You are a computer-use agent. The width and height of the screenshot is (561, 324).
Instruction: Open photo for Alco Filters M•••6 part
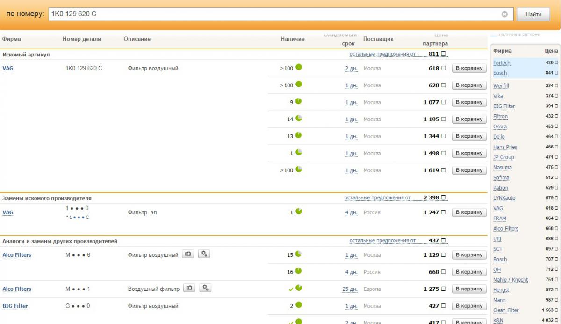coord(188,254)
